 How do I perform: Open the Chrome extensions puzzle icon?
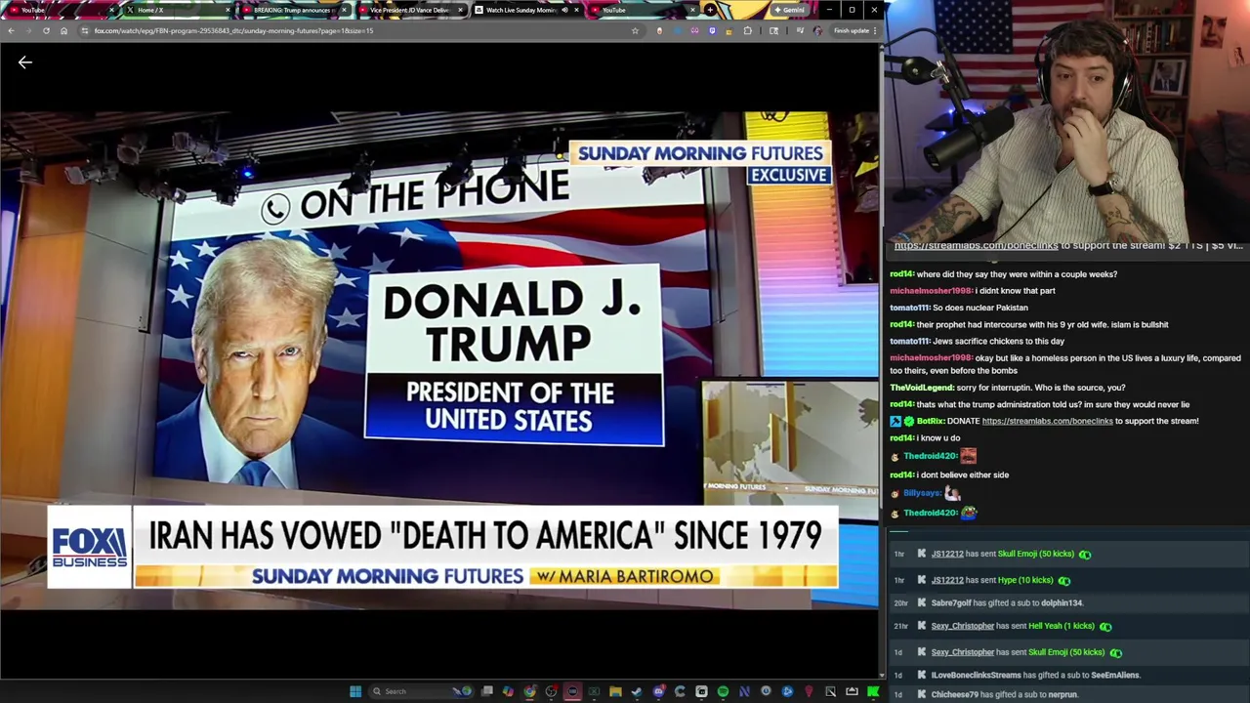748,30
